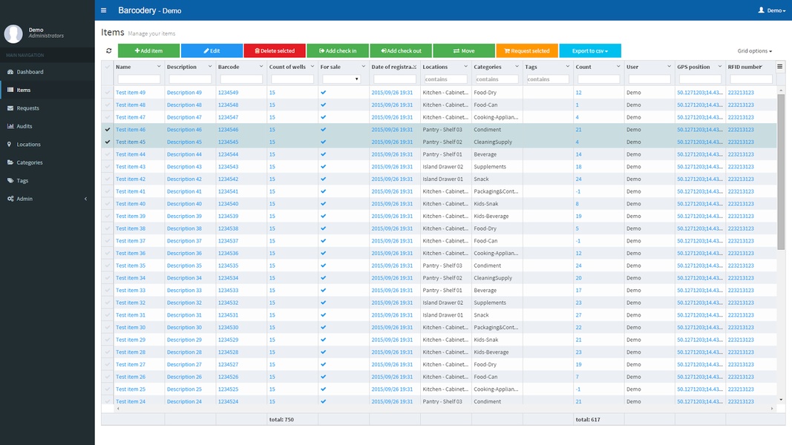Open the Name column menu arrow
This screenshot has height=445, width=792.
[159, 67]
